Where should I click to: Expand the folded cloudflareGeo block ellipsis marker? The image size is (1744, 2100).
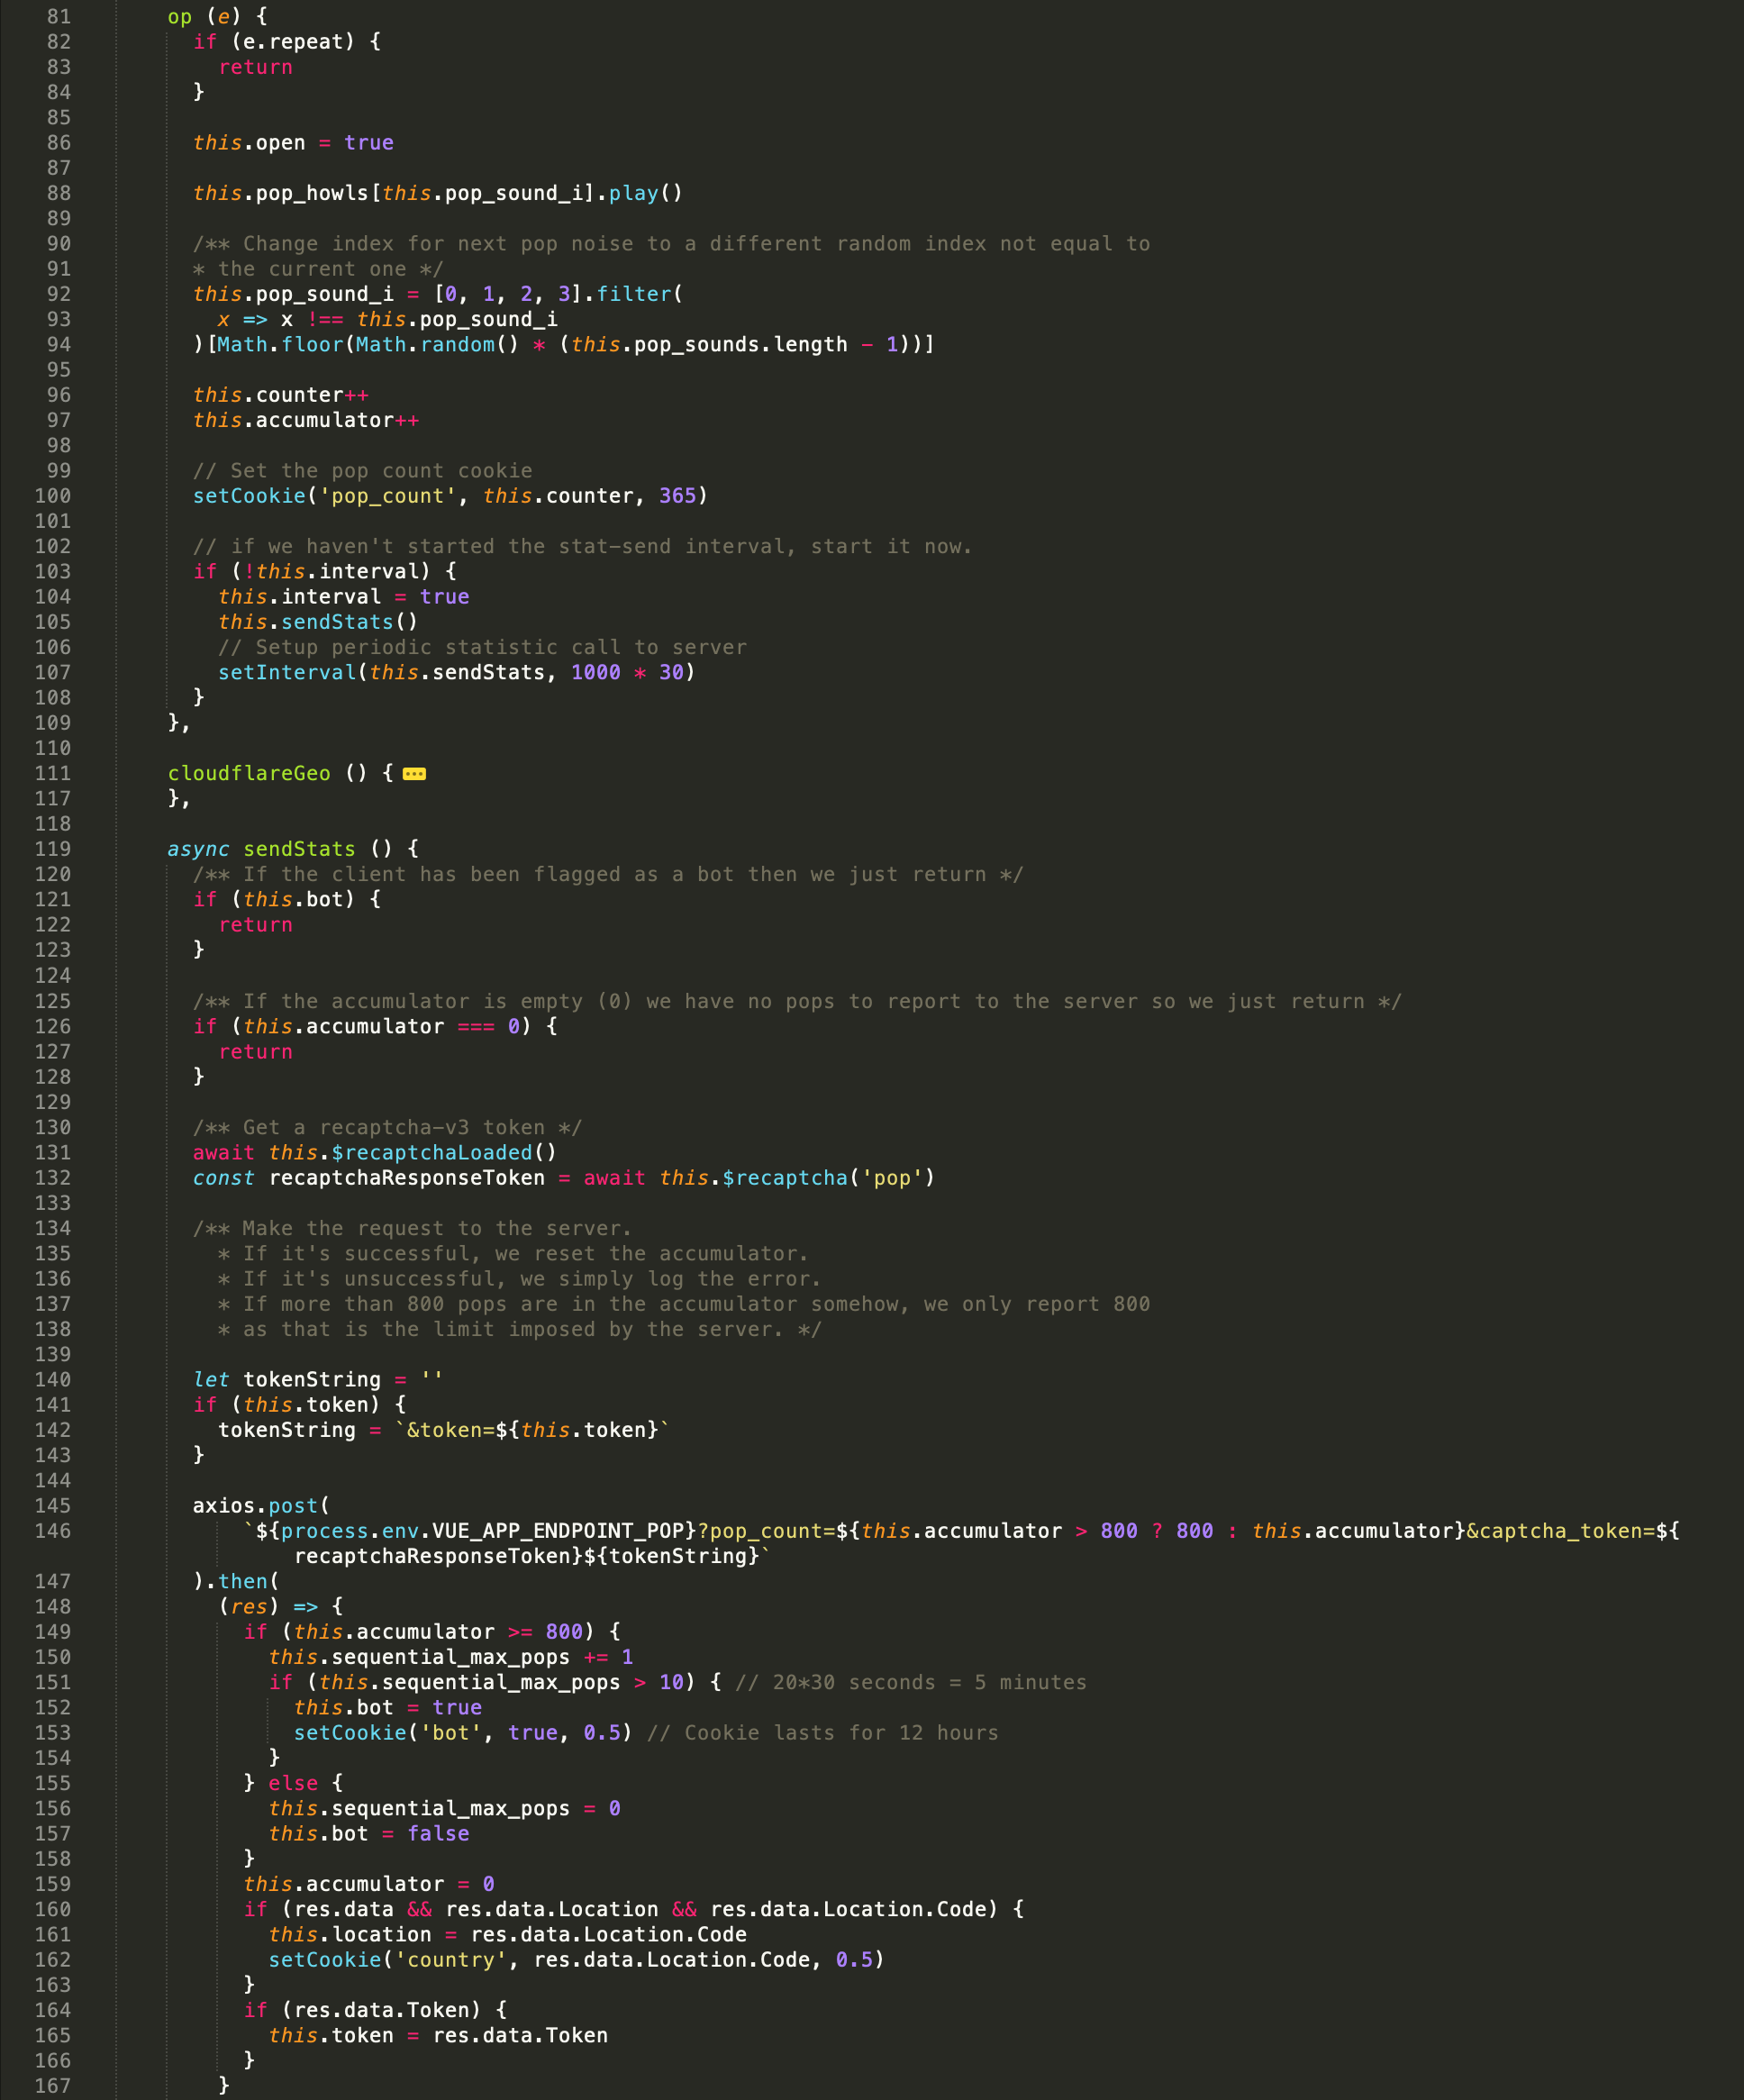tap(414, 773)
